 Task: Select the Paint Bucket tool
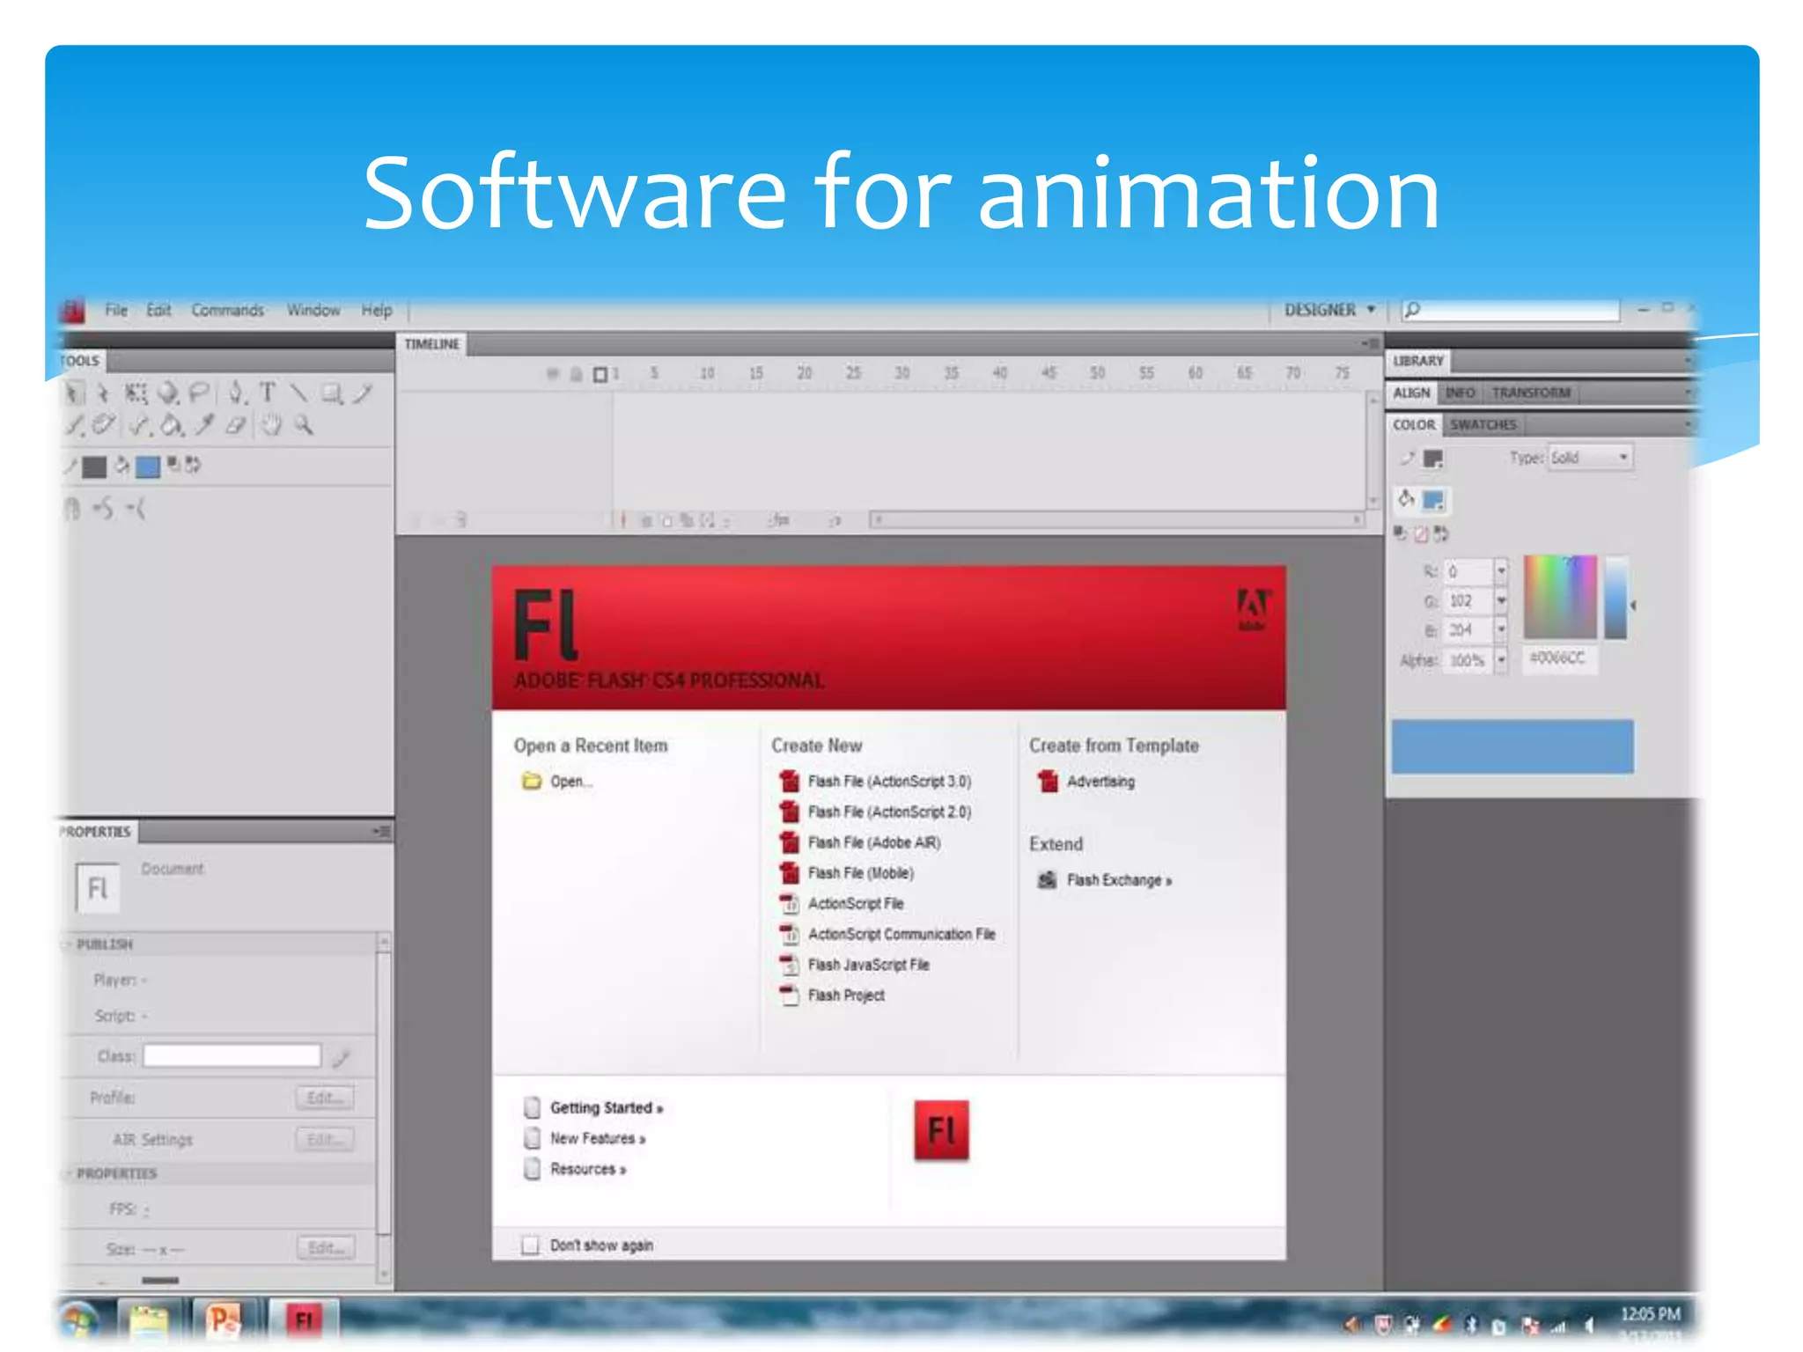pos(172,426)
